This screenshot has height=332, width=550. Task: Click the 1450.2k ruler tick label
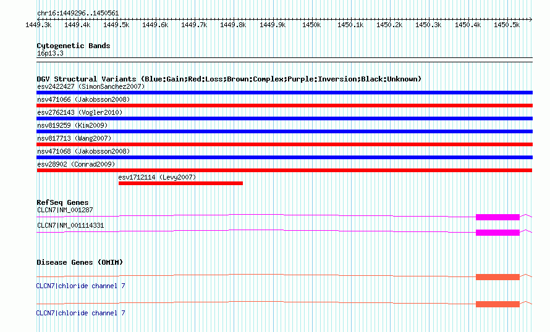[389, 25]
